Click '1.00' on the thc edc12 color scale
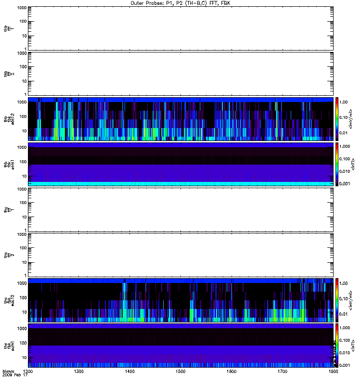This screenshot has width=361, height=385. coord(343,283)
